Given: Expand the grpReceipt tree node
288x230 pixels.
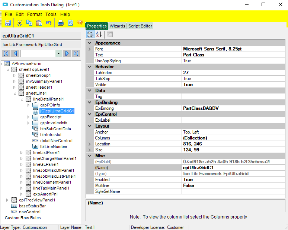Looking at the screenshot, I should [29, 117].
